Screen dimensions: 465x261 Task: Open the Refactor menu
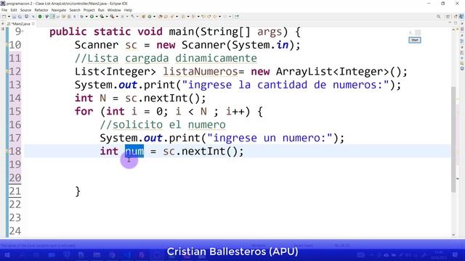point(41,10)
